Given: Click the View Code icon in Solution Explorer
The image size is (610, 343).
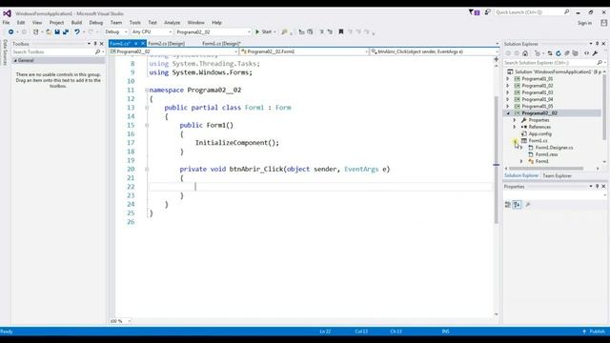Looking at the screenshot, I should pos(587,53).
